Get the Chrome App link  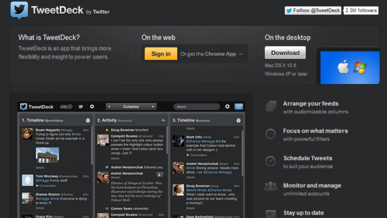[212, 54]
